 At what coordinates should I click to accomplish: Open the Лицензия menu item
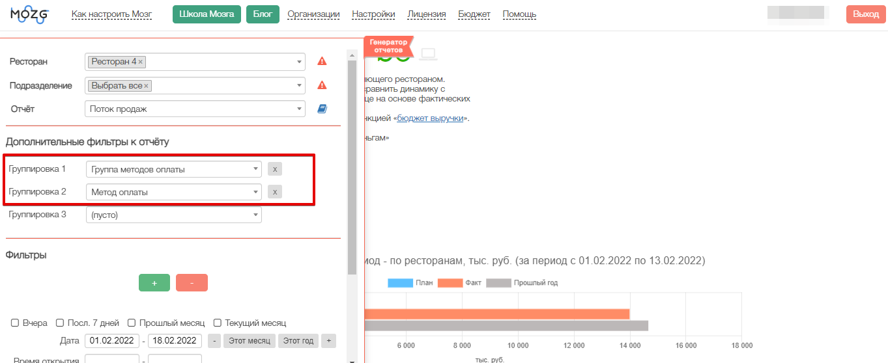click(x=427, y=14)
